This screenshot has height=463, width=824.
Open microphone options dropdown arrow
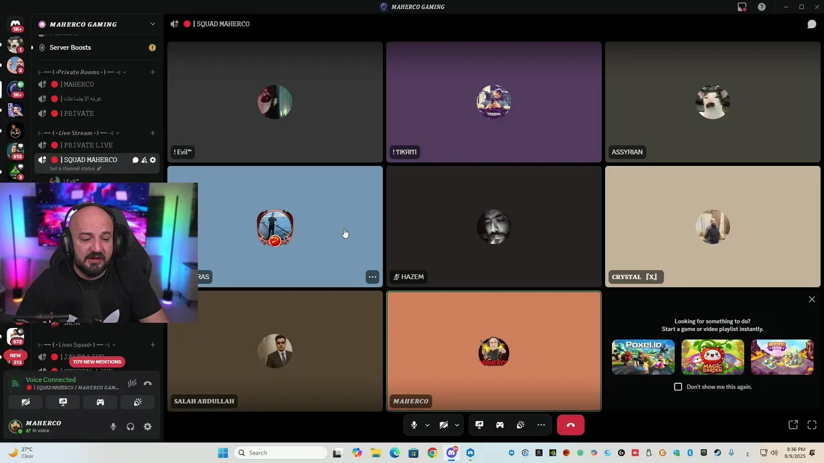(427, 425)
